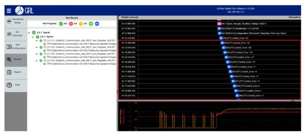
Task: Click the GRL logo
Action: pos(24,10)
